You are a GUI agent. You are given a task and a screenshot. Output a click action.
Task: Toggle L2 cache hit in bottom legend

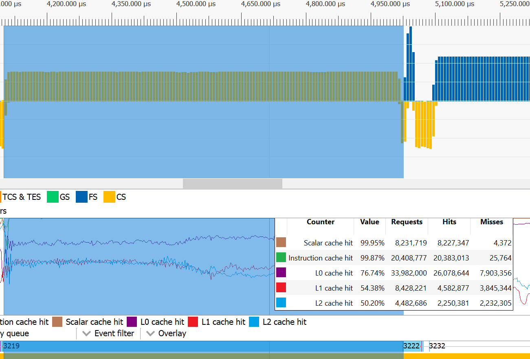tap(254, 322)
